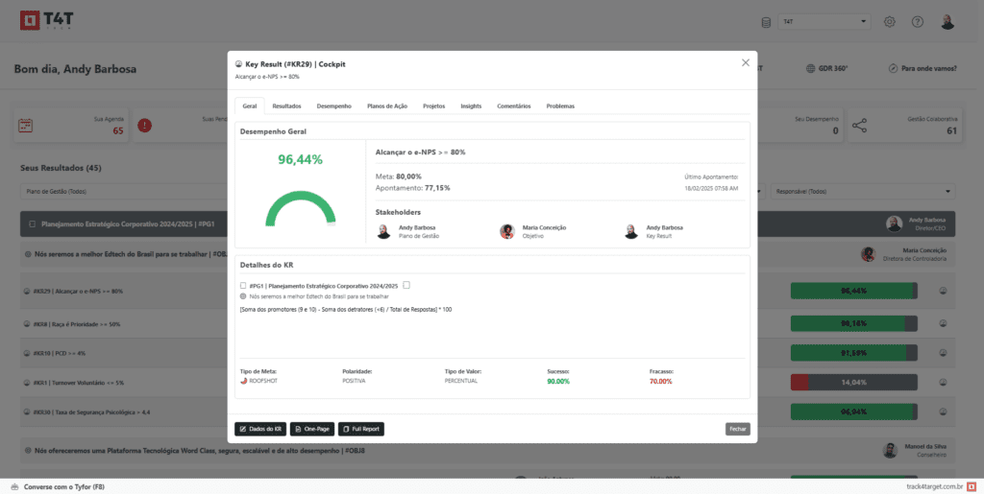Click the green performance gauge arc

point(300,206)
